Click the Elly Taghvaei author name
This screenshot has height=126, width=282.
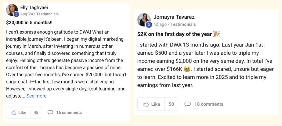tap(34, 8)
